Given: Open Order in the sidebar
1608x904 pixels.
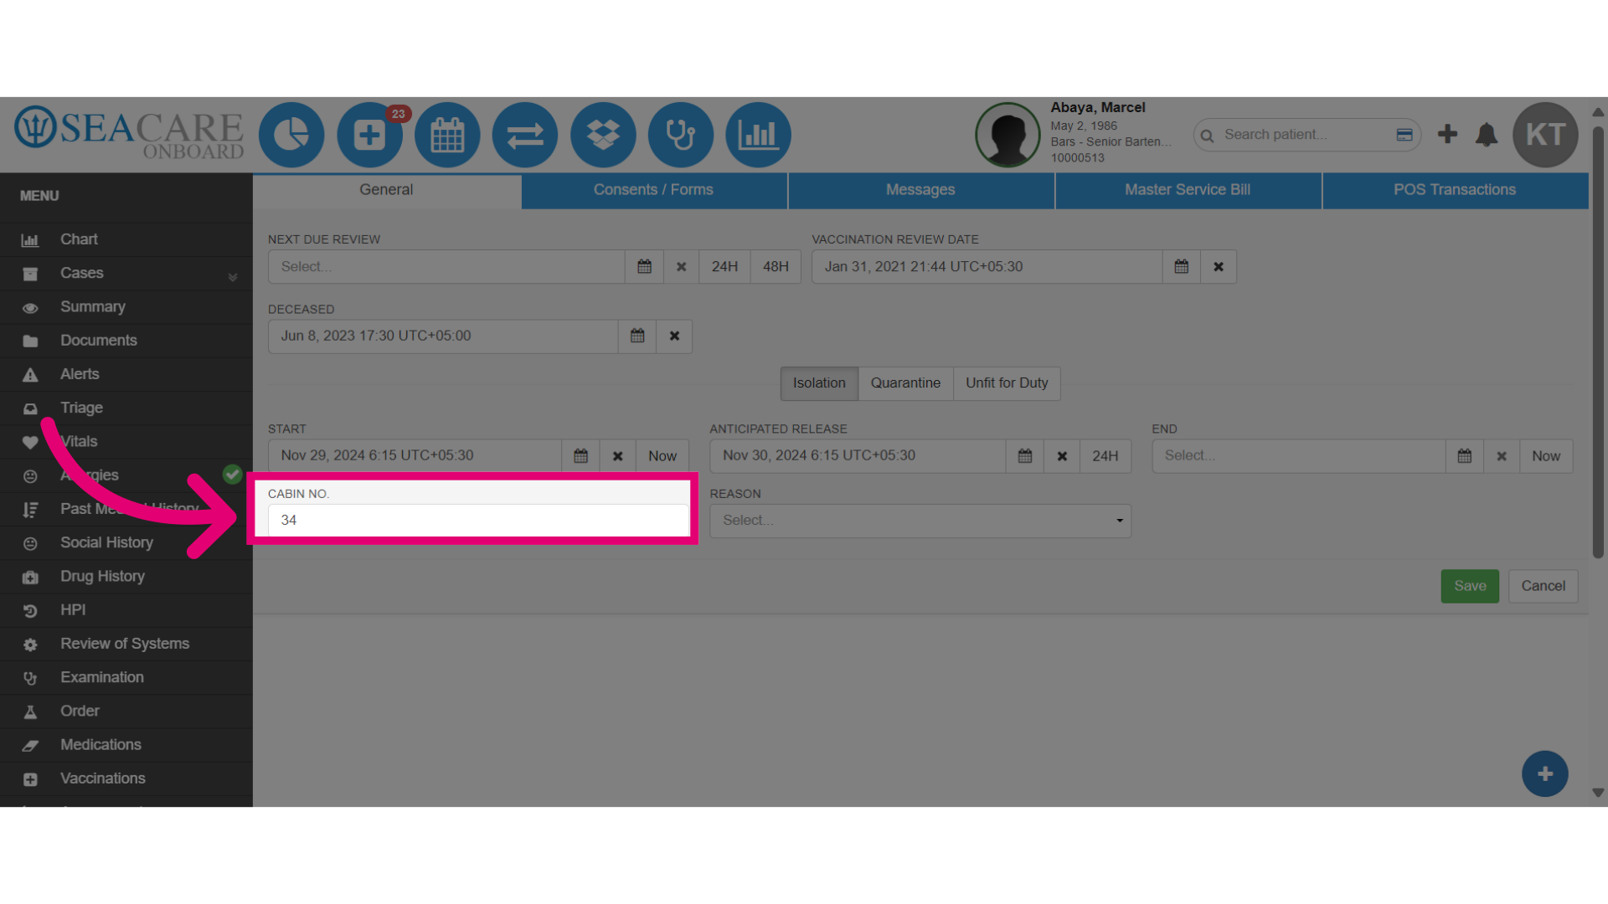Looking at the screenshot, I should click(126, 711).
